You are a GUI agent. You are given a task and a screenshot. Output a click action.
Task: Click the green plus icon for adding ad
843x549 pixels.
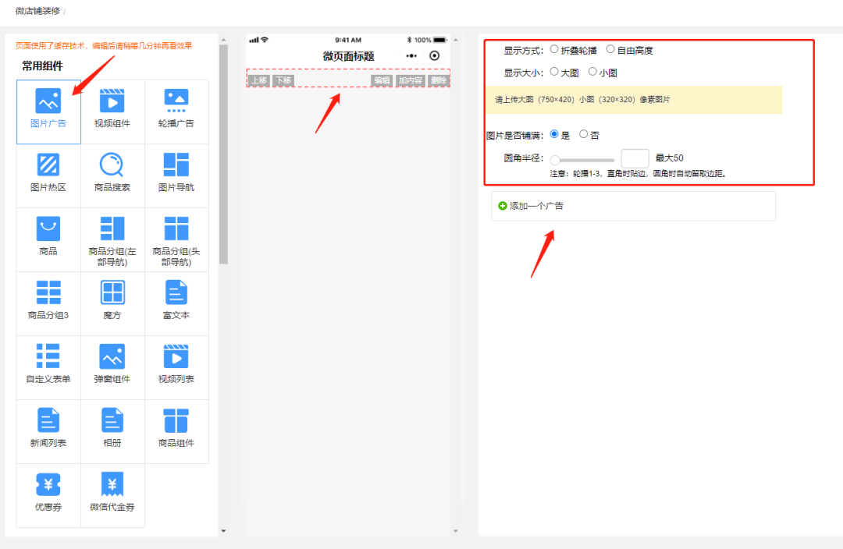coord(503,206)
